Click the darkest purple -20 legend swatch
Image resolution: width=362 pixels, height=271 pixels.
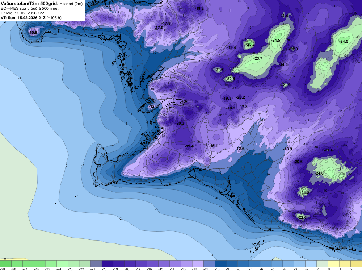[108, 264]
